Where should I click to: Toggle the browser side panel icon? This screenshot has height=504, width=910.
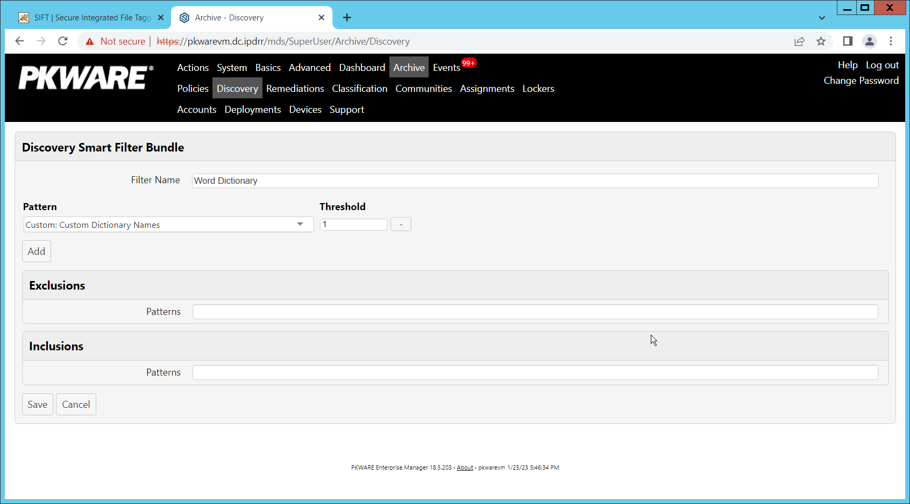848,41
